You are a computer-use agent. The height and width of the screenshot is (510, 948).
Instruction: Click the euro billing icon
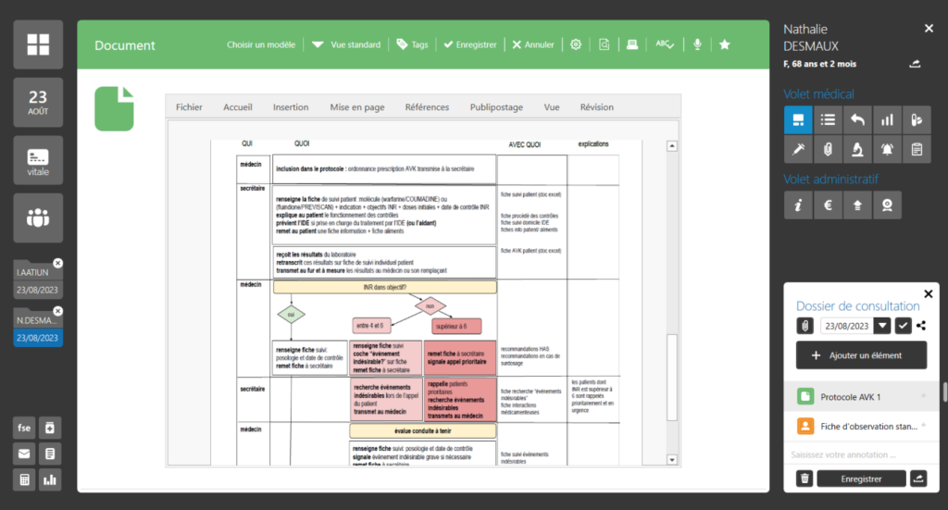coord(828,206)
